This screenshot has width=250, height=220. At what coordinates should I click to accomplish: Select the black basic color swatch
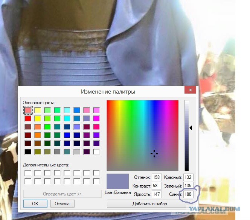pyautogui.click(x=28, y=152)
